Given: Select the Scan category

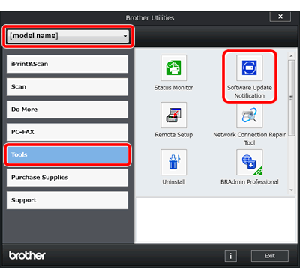Looking at the screenshot, I should (67, 87).
